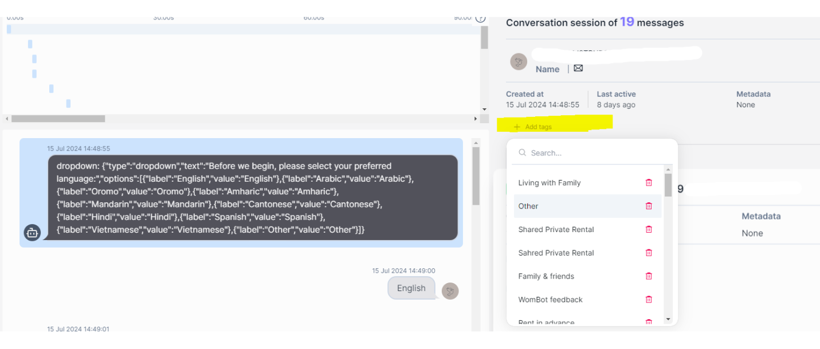Delete the 'Living with Family' tag
820x349 pixels.
click(649, 183)
